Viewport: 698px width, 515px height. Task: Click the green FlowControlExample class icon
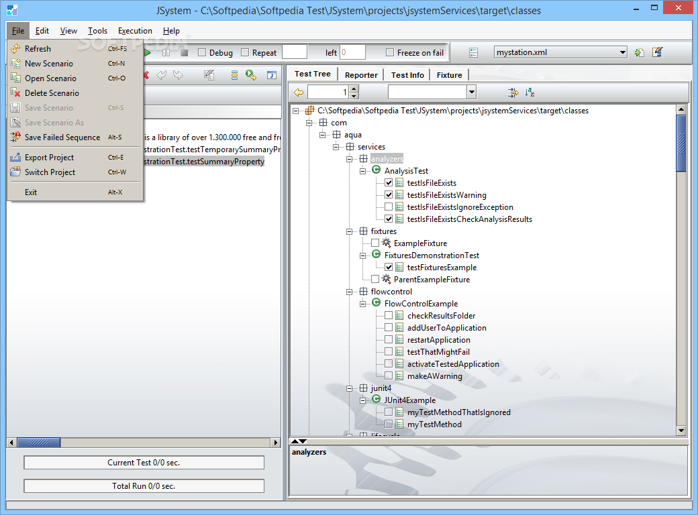point(376,302)
